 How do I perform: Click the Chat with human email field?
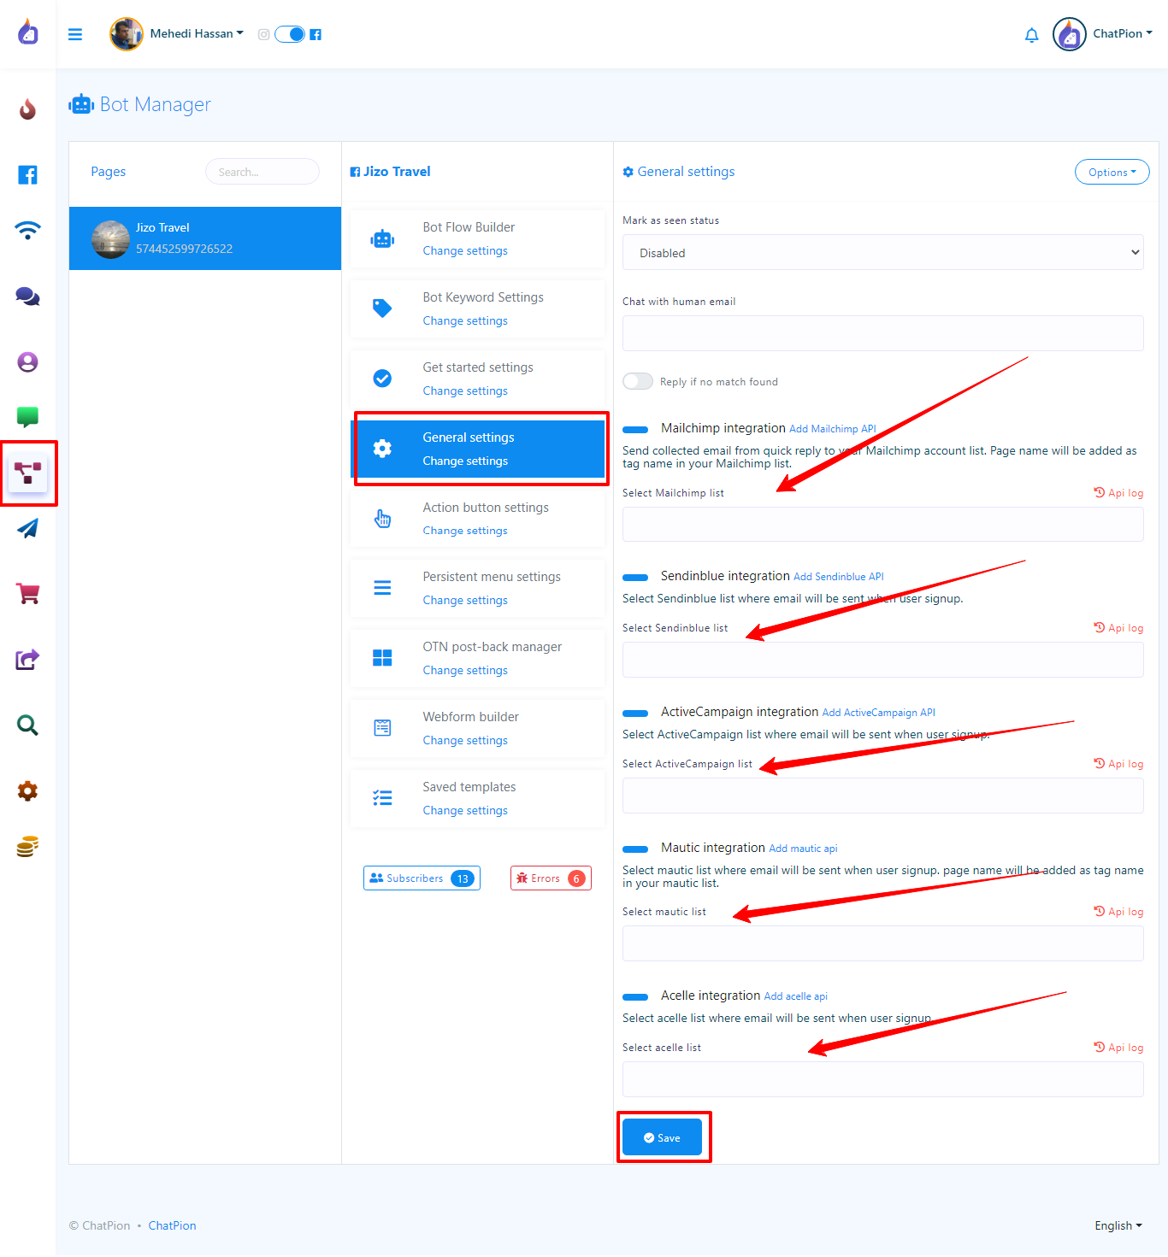[882, 333]
